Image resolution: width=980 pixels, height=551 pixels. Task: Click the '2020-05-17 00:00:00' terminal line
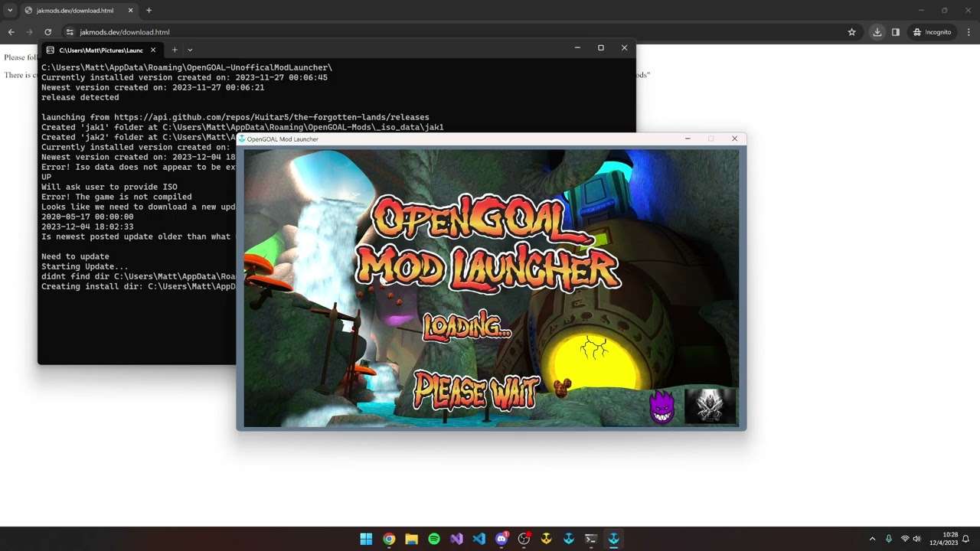87,217
